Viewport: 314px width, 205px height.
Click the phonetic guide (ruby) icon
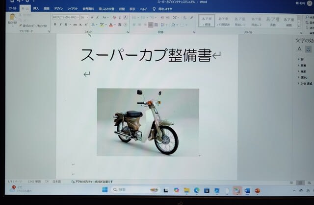[x=120, y=18]
